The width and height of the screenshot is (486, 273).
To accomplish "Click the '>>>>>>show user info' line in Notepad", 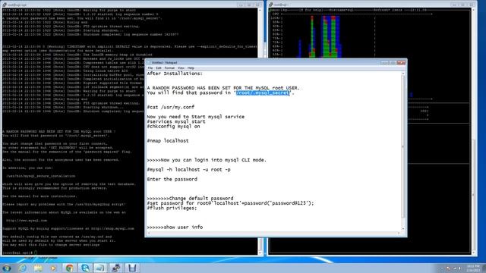I will click(x=175, y=227).
